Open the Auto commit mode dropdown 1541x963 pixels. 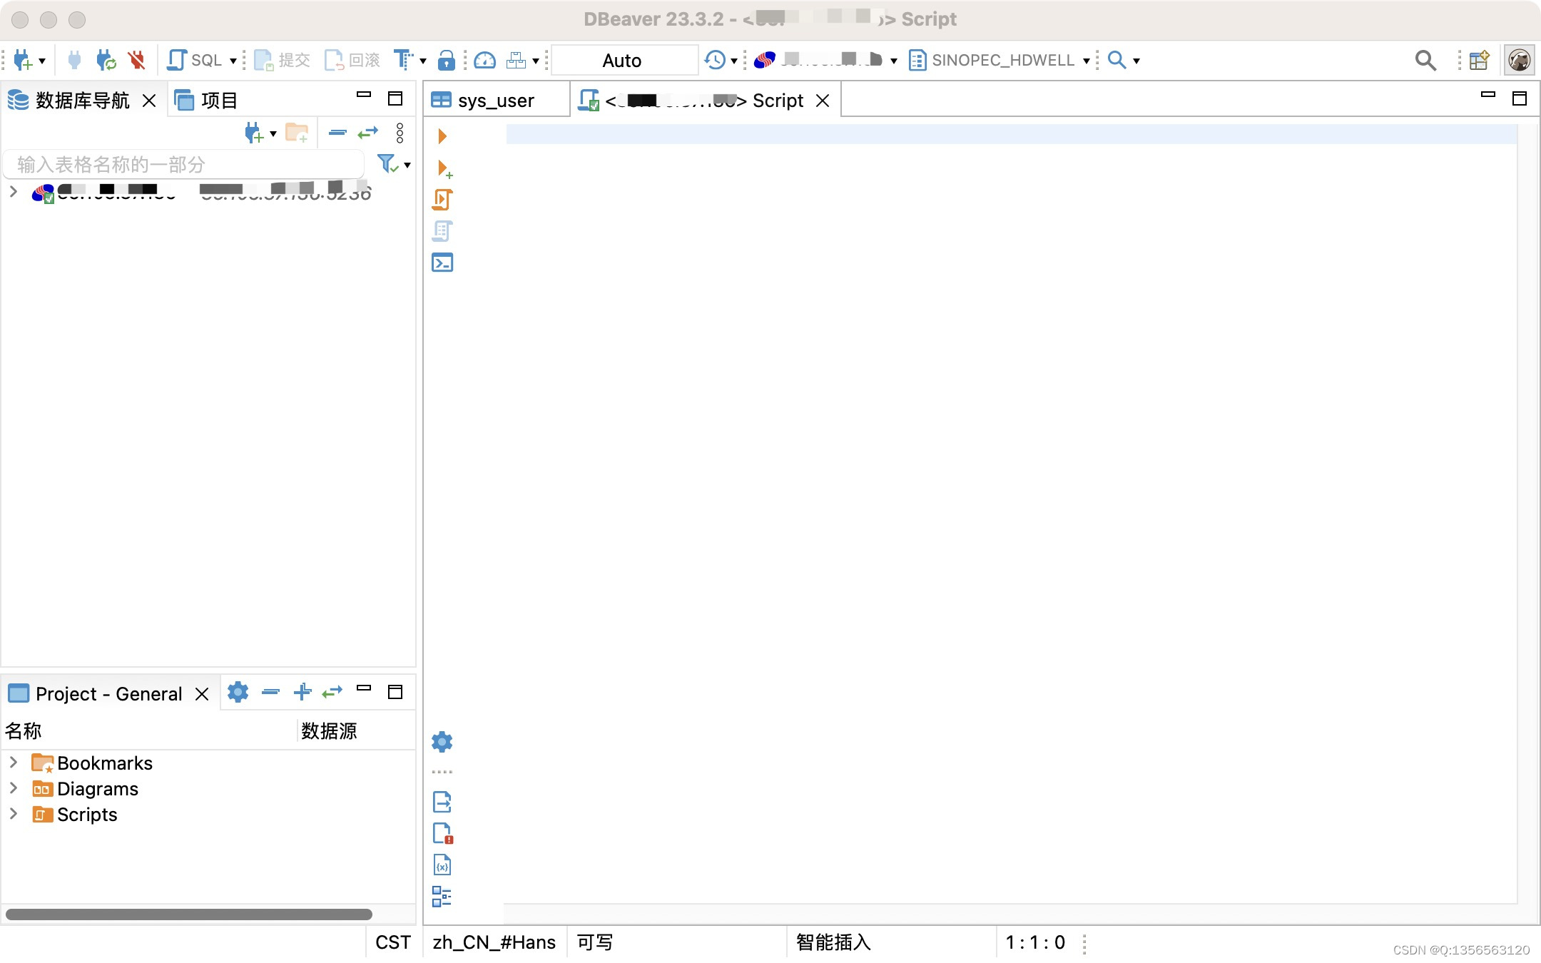[x=624, y=60]
